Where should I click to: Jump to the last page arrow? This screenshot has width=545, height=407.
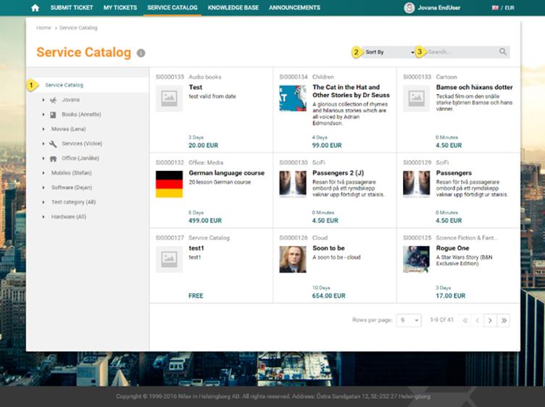pos(504,320)
